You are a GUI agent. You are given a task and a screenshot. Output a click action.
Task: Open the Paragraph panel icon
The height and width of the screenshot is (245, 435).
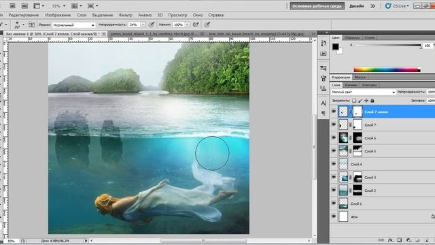324,113
